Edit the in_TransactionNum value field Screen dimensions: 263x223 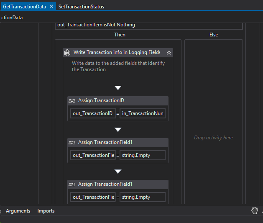pyautogui.click(x=143, y=113)
